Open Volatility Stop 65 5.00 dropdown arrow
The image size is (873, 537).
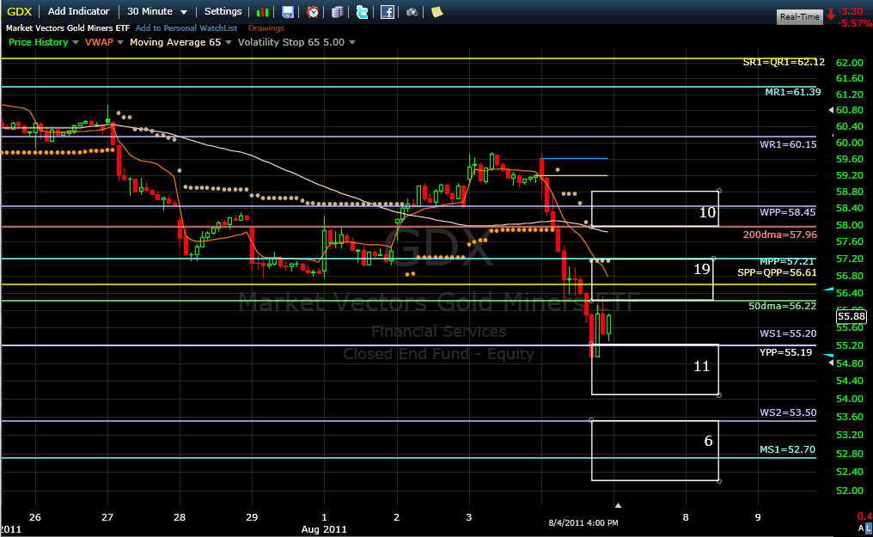coord(352,42)
